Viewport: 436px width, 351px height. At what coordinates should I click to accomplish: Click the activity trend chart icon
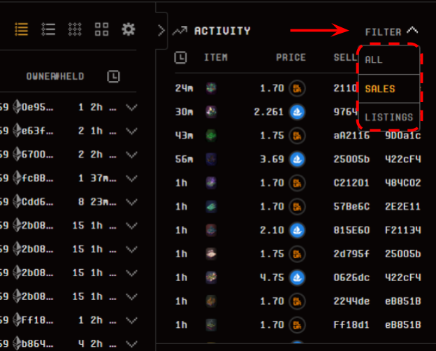pos(180,31)
